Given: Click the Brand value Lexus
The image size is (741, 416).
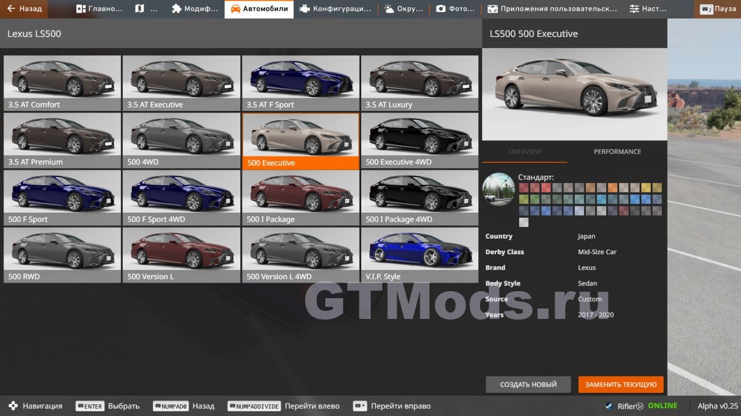Looking at the screenshot, I should 586,268.
